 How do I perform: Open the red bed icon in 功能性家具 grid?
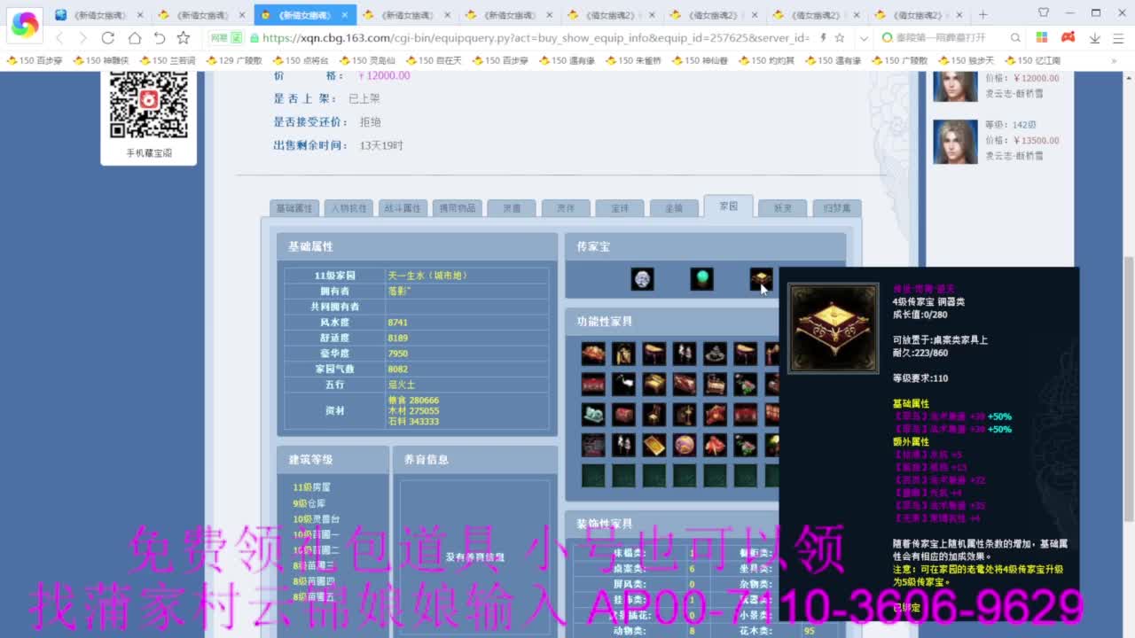pyautogui.click(x=593, y=384)
